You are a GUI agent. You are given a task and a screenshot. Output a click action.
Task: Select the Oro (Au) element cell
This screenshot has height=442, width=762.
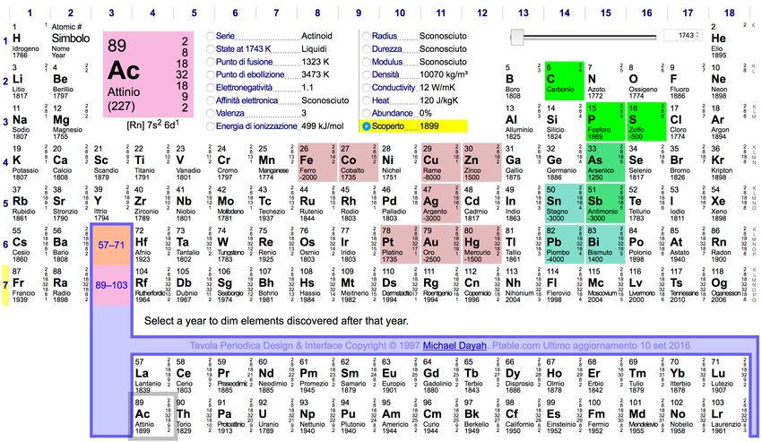441,244
